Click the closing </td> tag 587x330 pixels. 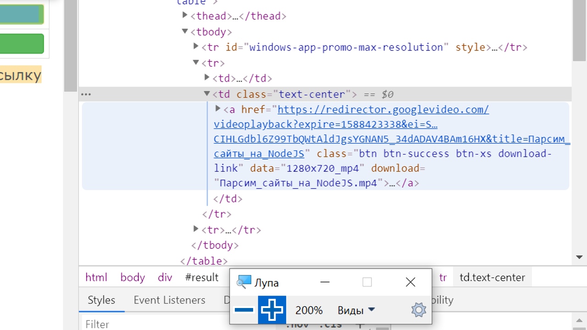click(228, 198)
